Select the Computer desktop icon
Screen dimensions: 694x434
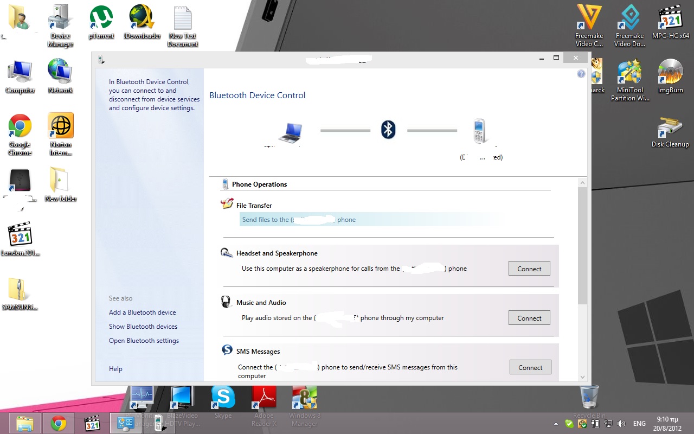point(20,76)
